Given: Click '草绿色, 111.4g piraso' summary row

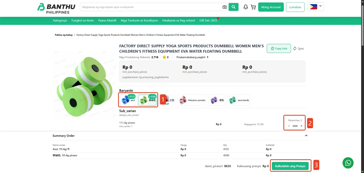Looking at the screenshot, I should point(180,155).
